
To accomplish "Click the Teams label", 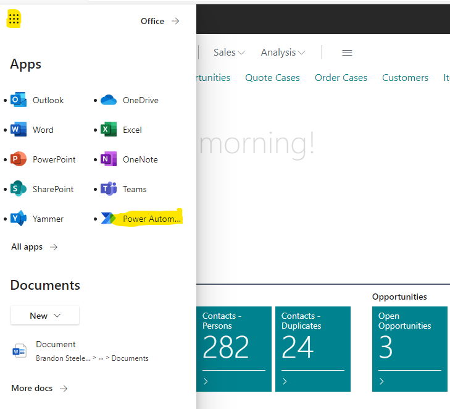I will click(x=135, y=188).
